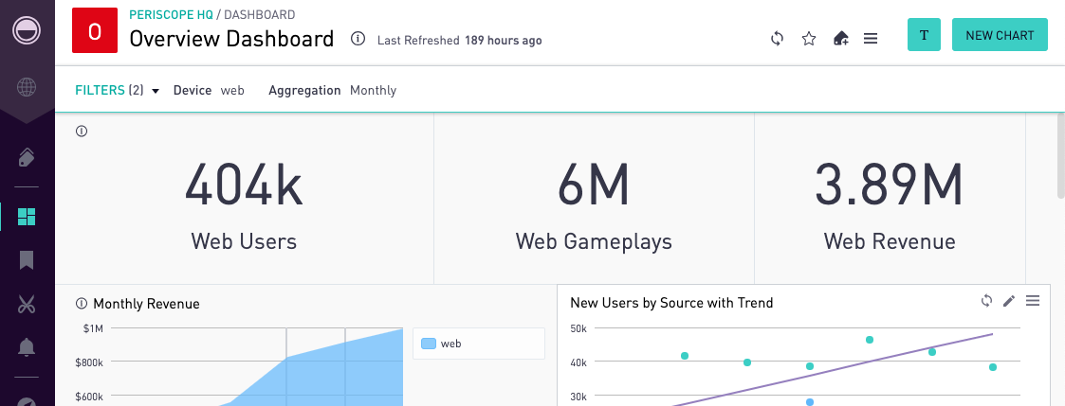
Task: Click the info icon above 404k
Action: [x=82, y=132]
